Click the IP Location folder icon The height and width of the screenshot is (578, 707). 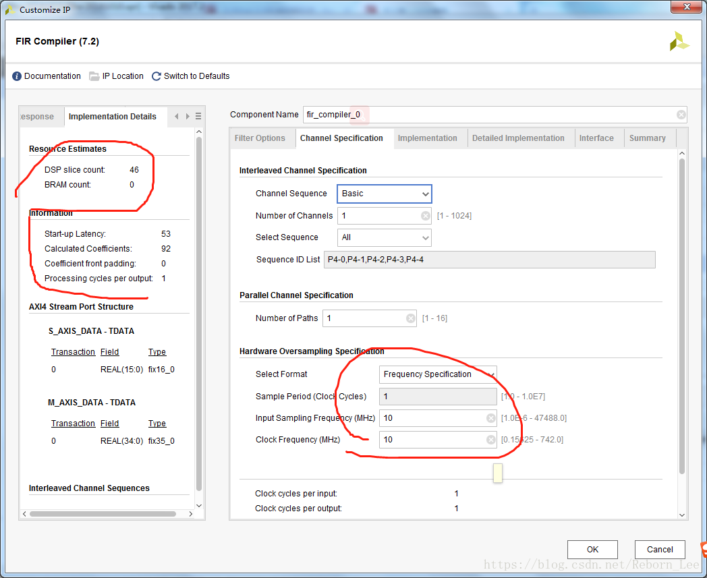pyautogui.click(x=94, y=76)
